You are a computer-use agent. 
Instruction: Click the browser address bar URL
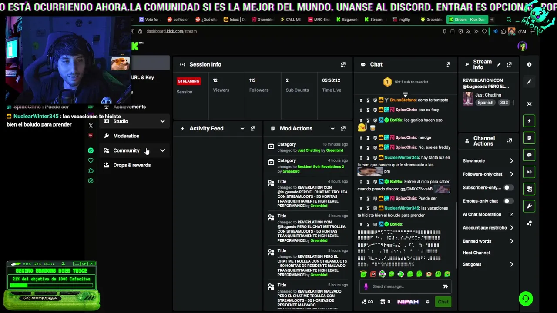tap(171, 31)
